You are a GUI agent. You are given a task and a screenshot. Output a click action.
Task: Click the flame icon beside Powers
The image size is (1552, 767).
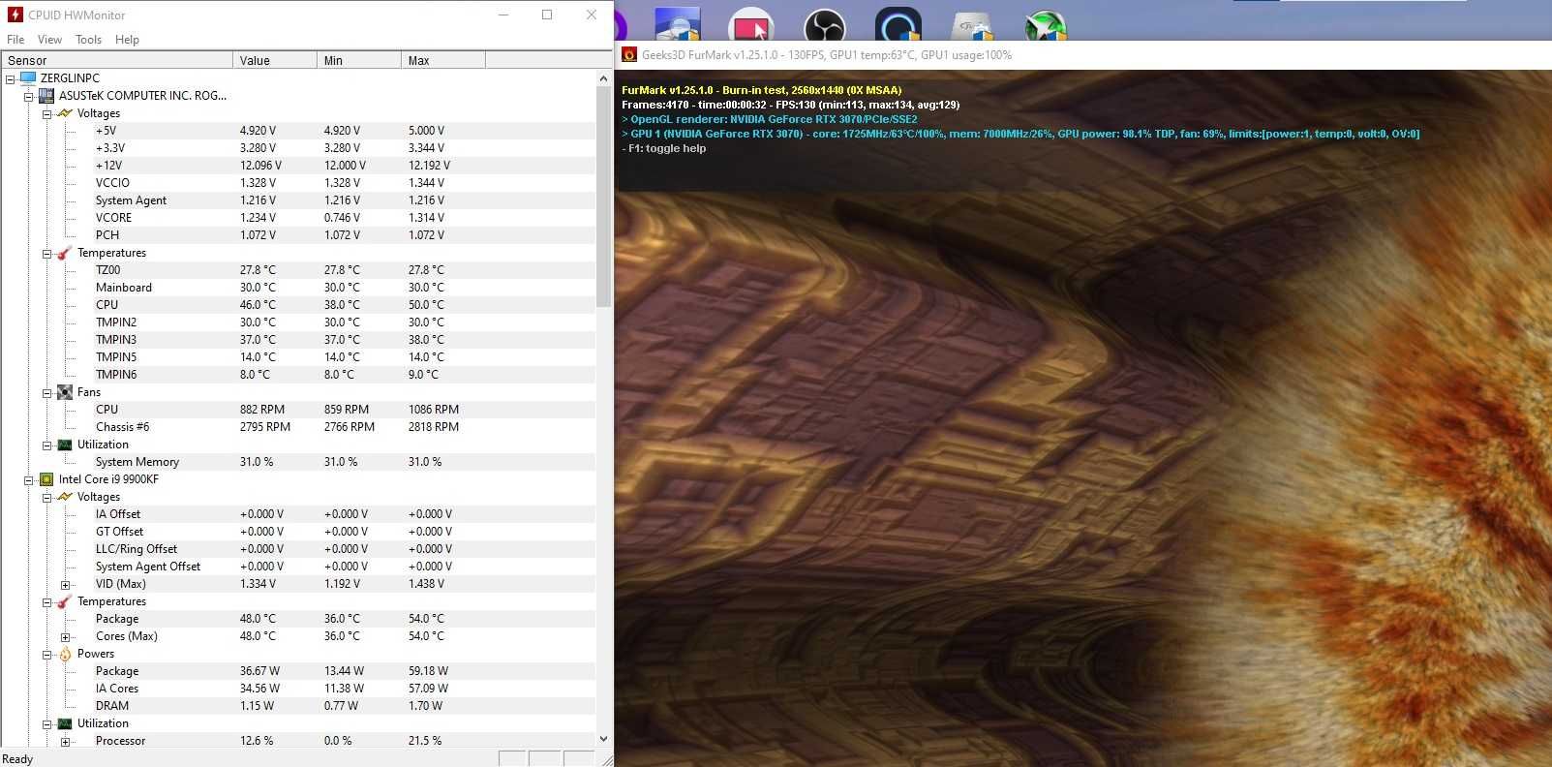pyautogui.click(x=65, y=654)
